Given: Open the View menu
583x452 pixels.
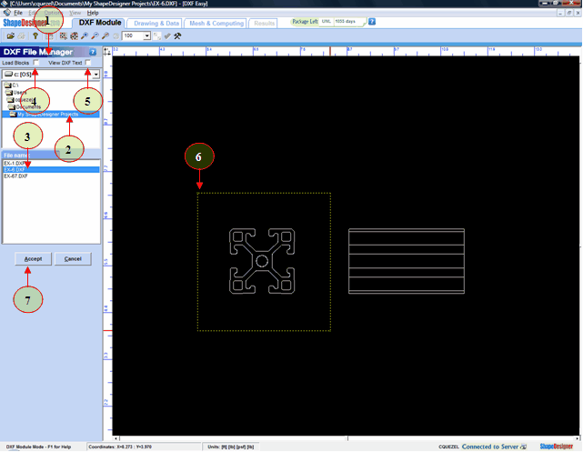Looking at the screenshot, I should (x=75, y=13).
